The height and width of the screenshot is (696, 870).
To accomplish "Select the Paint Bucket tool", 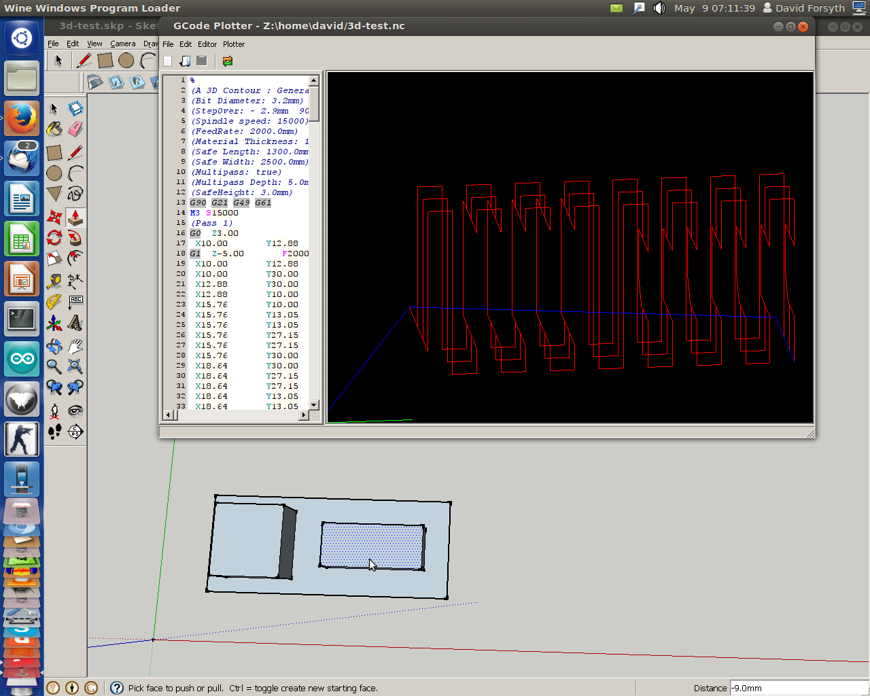I will [x=54, y=129].
